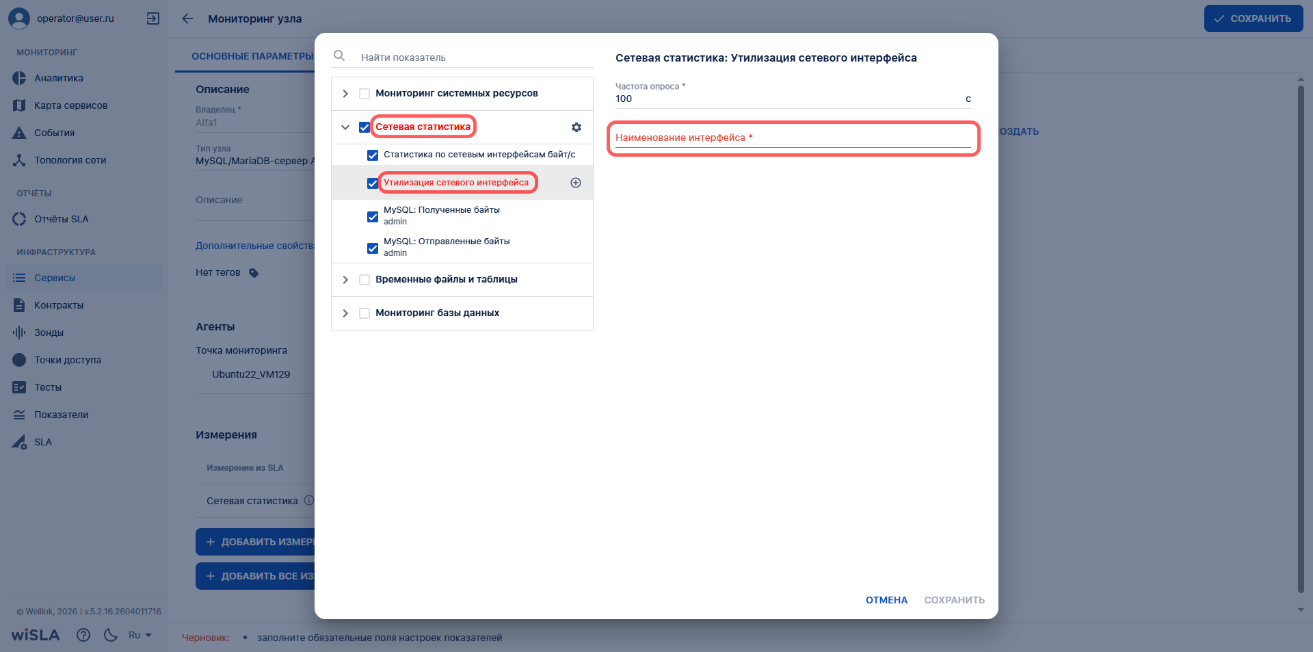
Task: Open the Ru language dropdown
Action: click(140, 635)
